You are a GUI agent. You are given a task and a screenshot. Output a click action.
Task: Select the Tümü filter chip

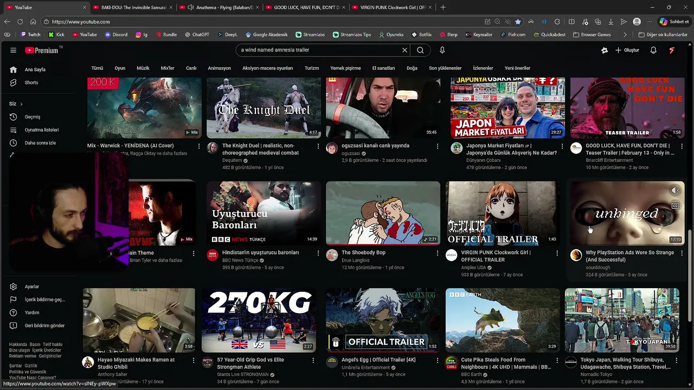coord(97,68)
